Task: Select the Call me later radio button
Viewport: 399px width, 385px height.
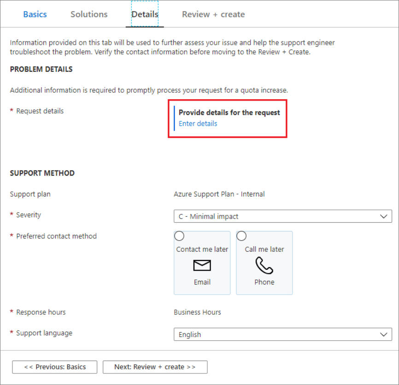Action: (241, 236)
